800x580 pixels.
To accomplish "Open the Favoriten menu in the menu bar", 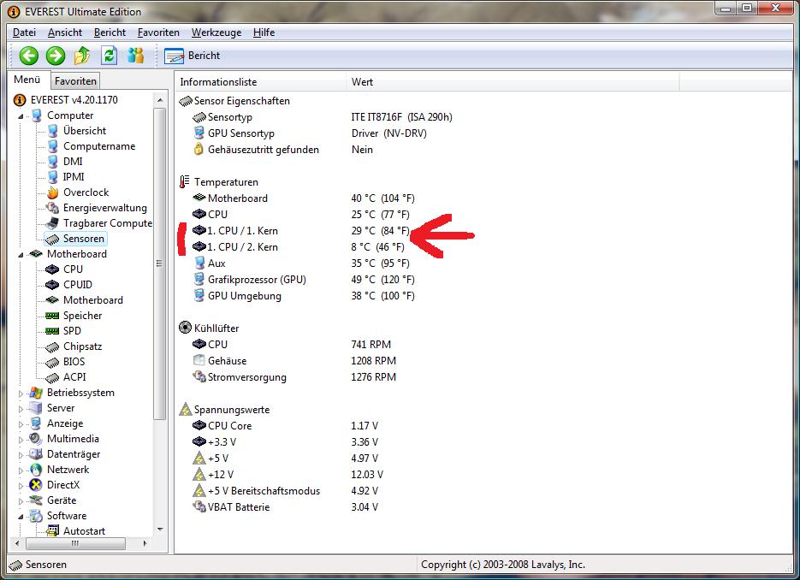I will (158, 33).
